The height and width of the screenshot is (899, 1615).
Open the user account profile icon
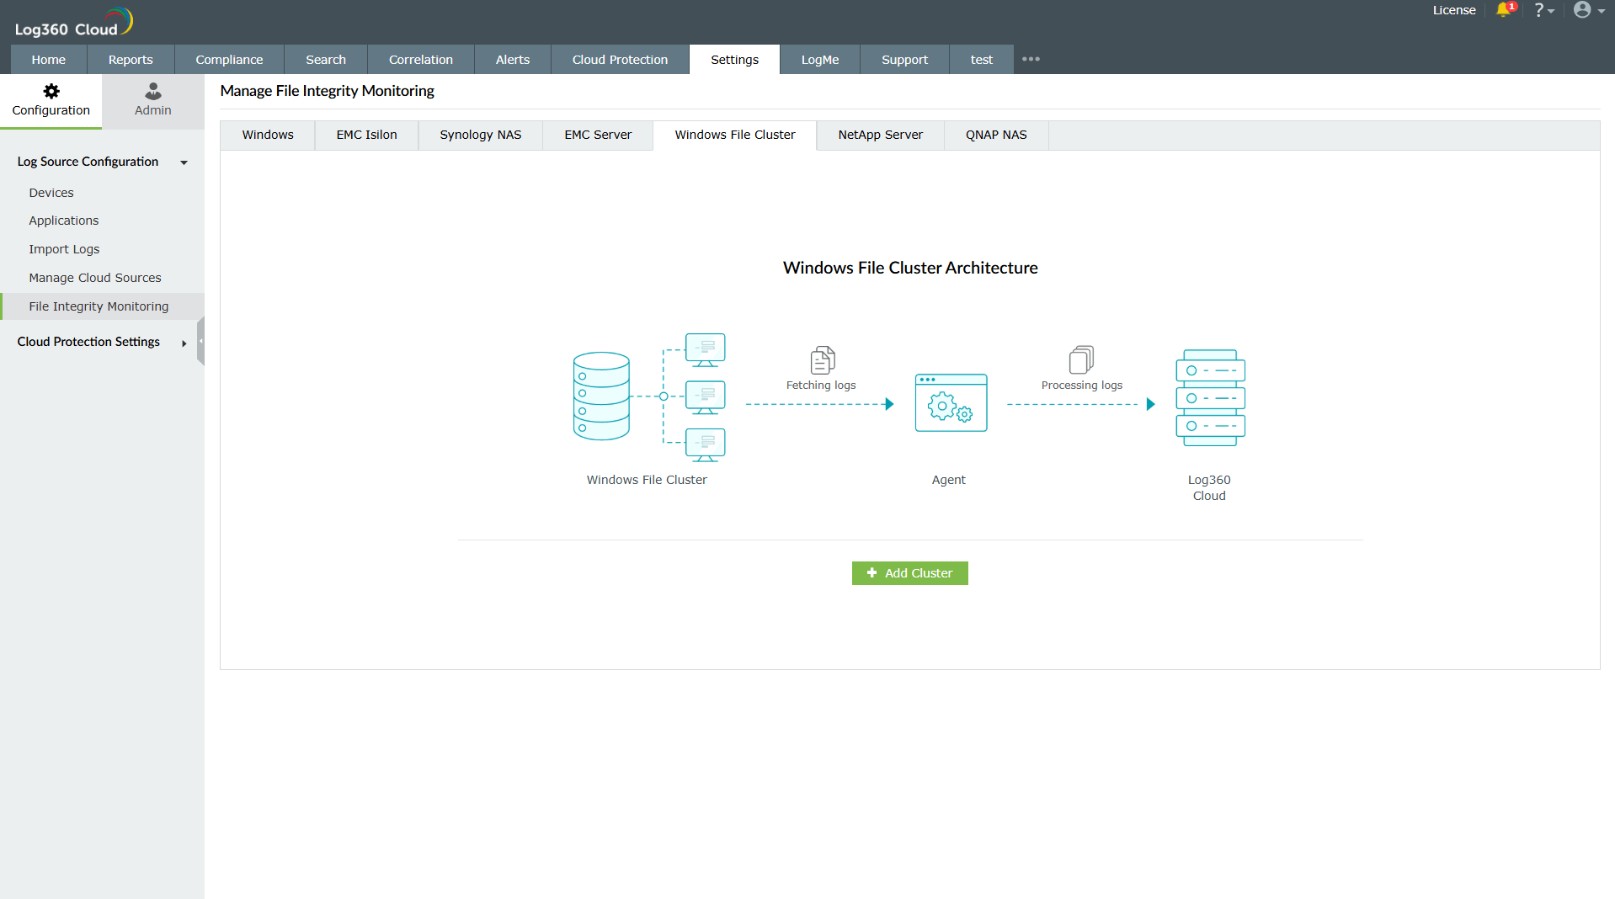tap(1584, 10)
